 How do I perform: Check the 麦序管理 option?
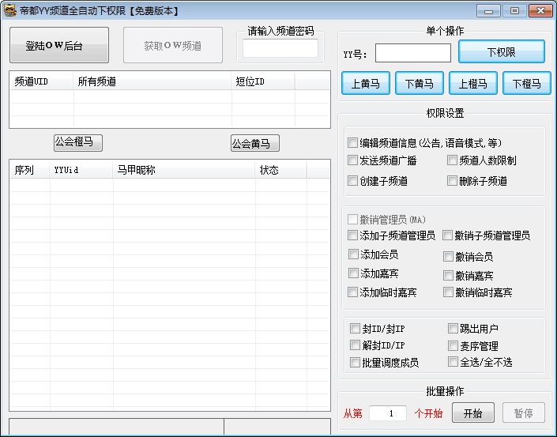pos(453,345)
